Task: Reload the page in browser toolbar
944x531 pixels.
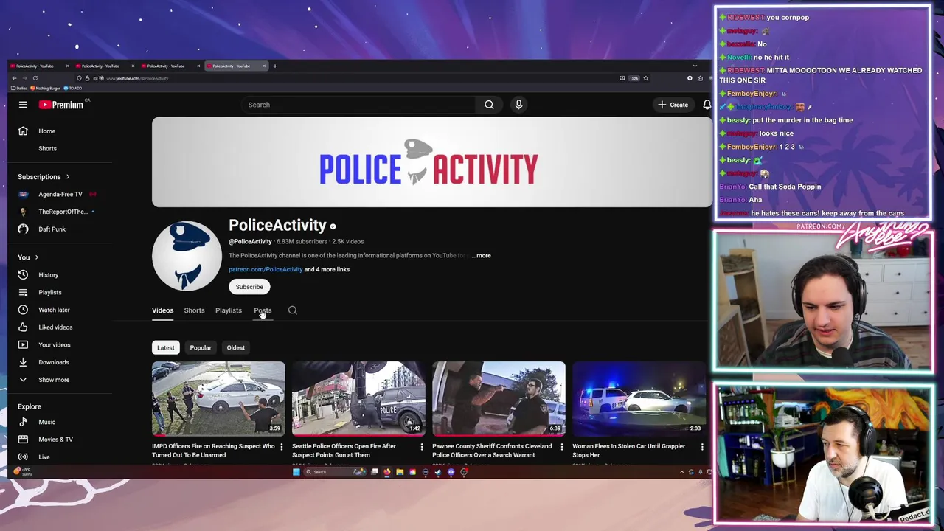Action: coord(35,78)
